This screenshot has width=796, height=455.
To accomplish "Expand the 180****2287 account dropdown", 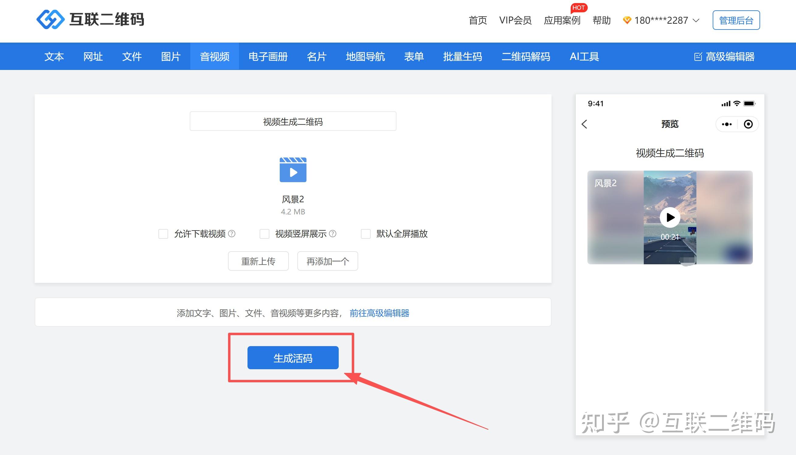I will tap(696, 20).
